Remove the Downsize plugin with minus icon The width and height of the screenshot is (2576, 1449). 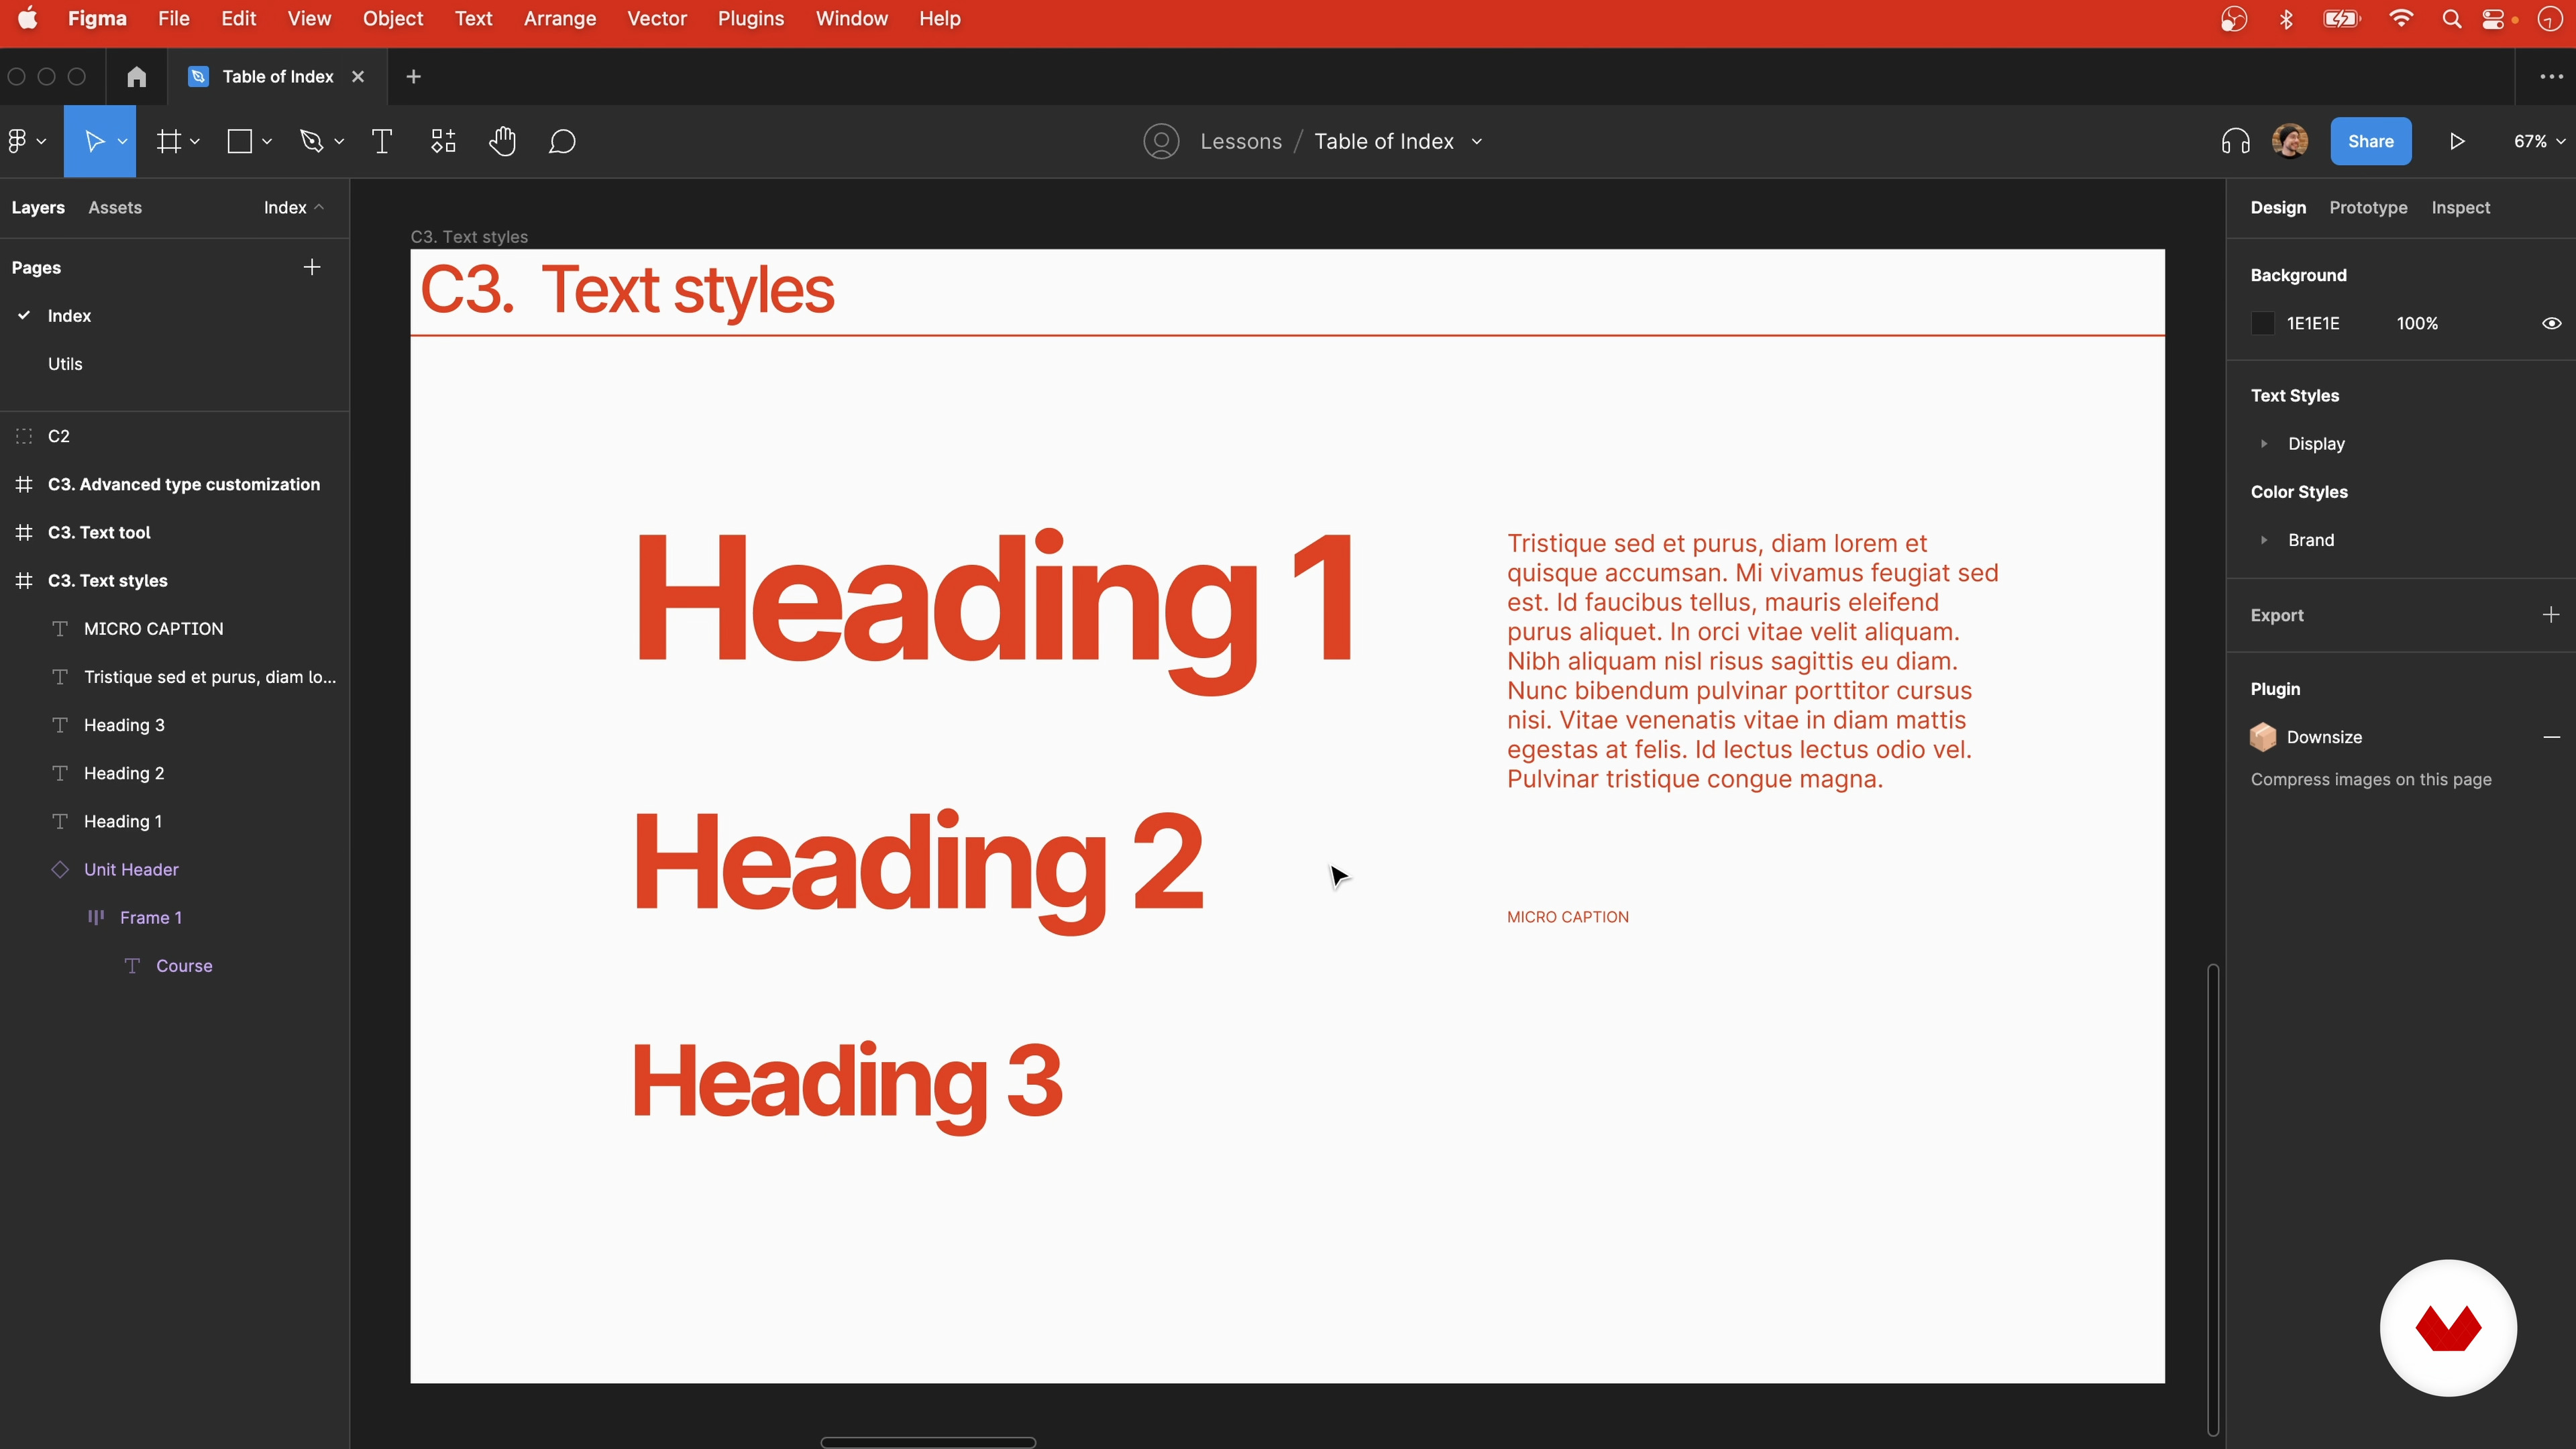coord(2551,737)
